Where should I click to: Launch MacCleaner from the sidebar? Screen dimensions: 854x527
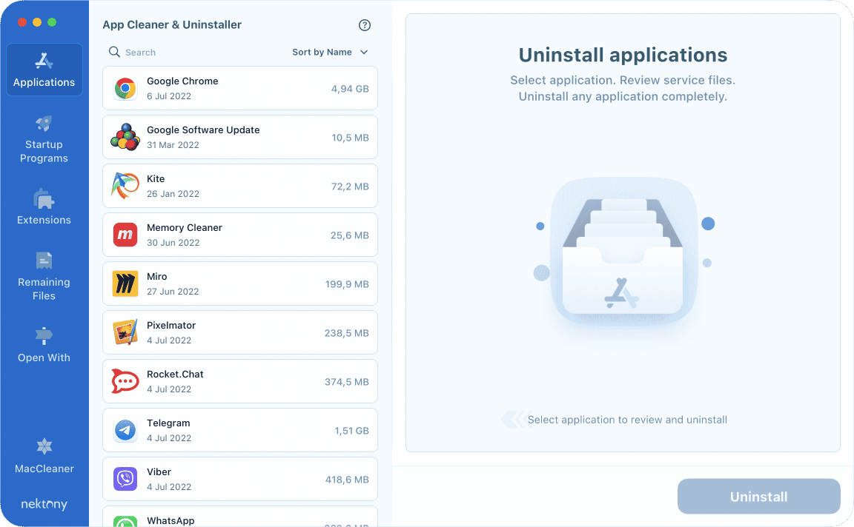(44, 456)
